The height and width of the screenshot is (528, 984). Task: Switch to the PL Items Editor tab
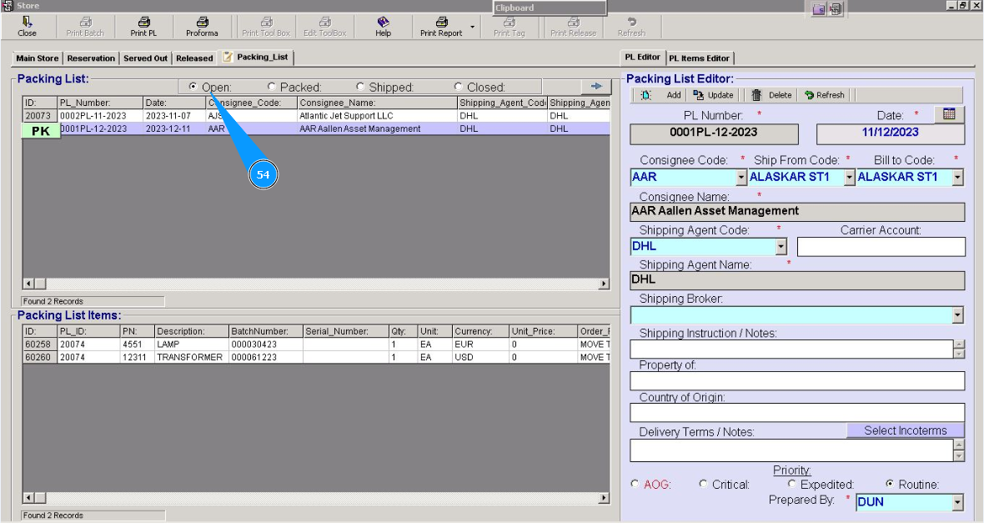point(699,58)
